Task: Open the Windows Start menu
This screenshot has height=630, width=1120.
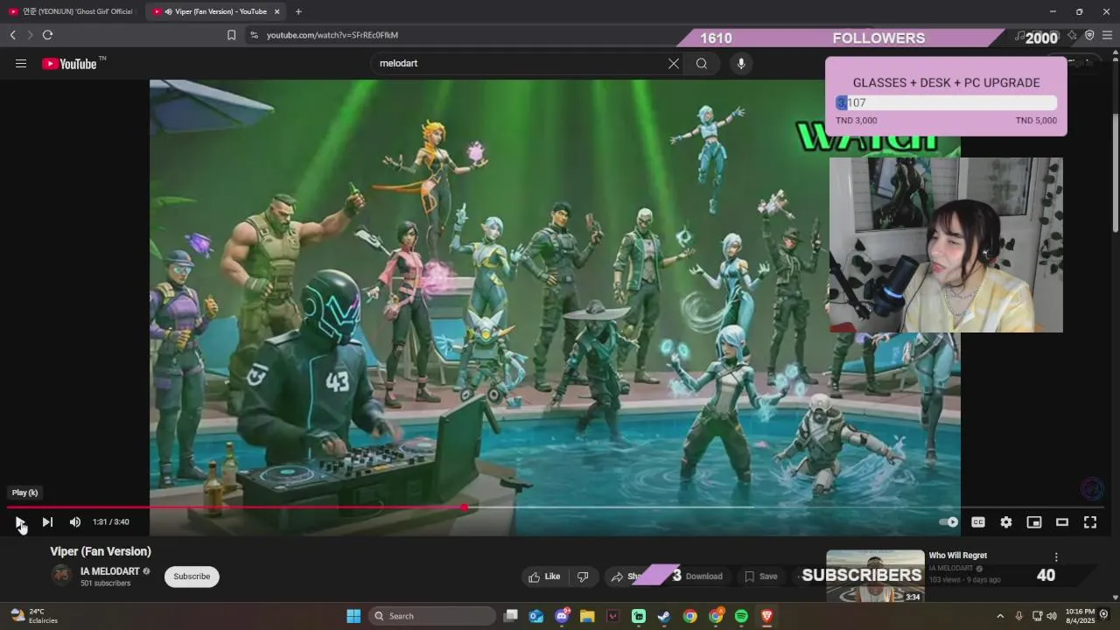Action: tap(353, 616)
